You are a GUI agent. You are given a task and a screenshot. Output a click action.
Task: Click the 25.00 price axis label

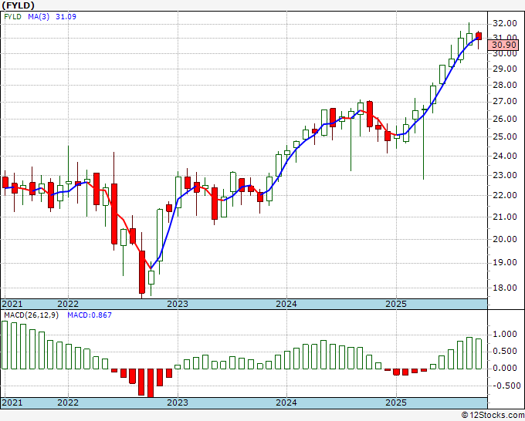505,136
